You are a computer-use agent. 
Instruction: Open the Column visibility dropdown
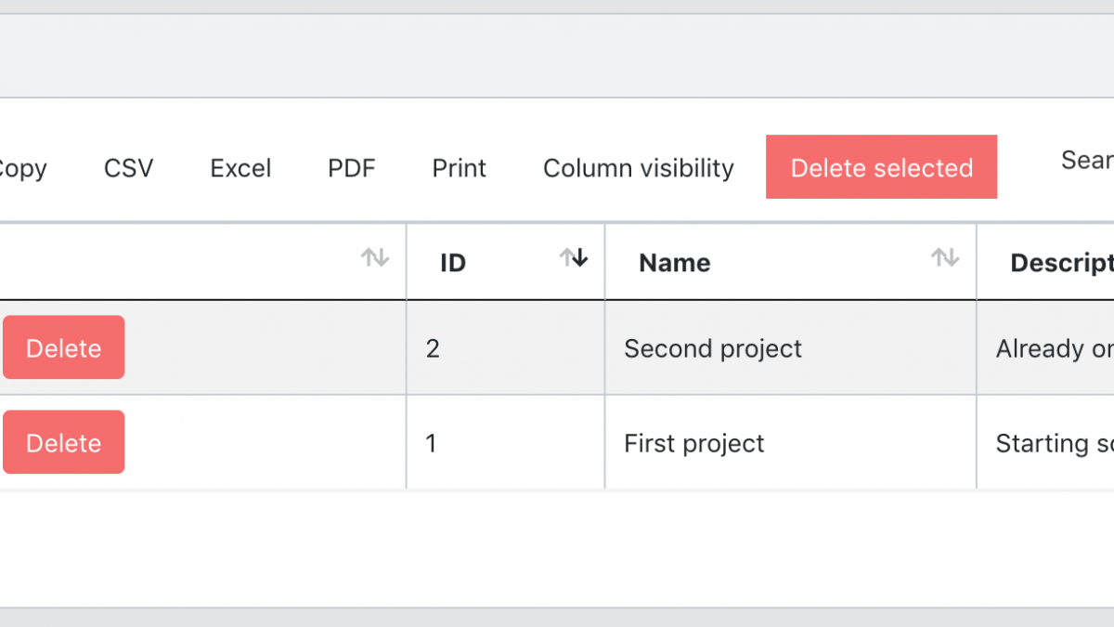pyautogui.click(x=638, y=168)
